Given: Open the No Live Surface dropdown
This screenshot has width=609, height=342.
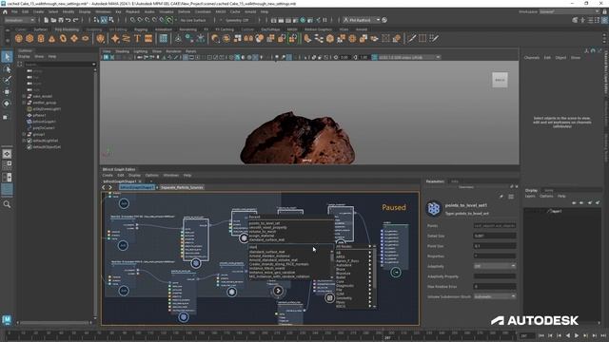Looking at the screenshot, I should pos(193,20).
